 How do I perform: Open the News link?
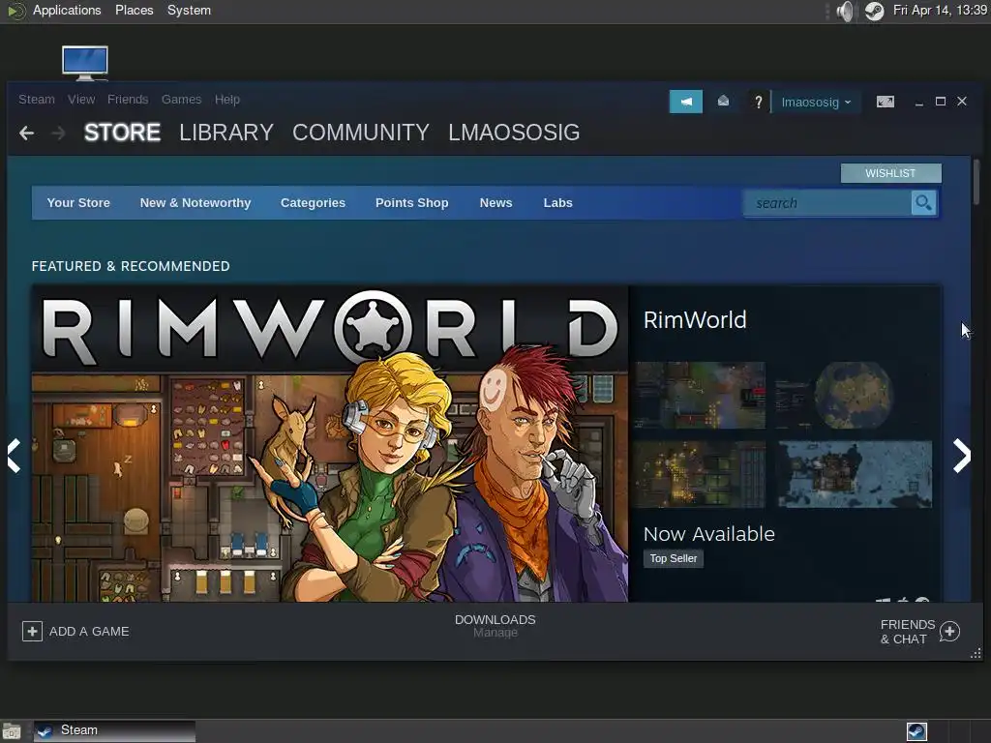pyautogui.click(x=496, y=203)
